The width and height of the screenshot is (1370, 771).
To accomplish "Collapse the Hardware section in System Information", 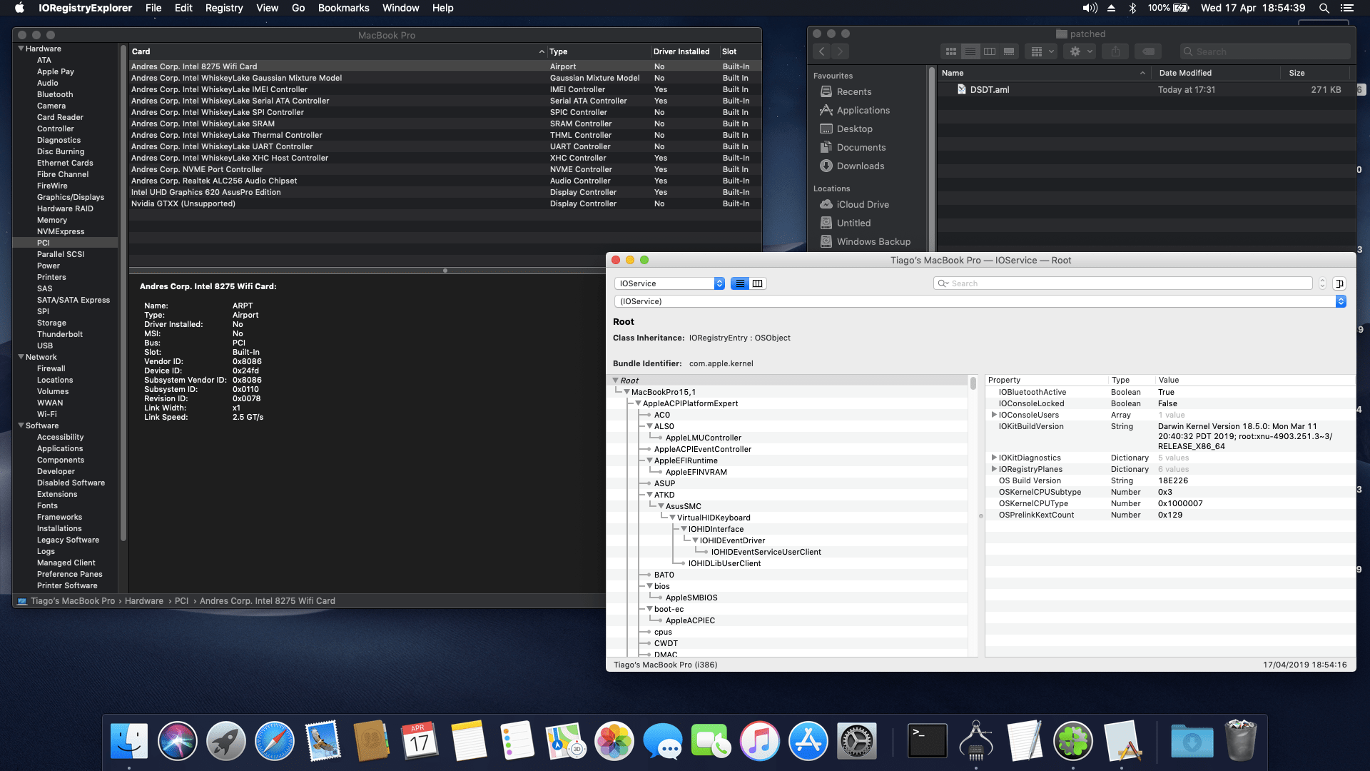I will (x=21, y=49).
